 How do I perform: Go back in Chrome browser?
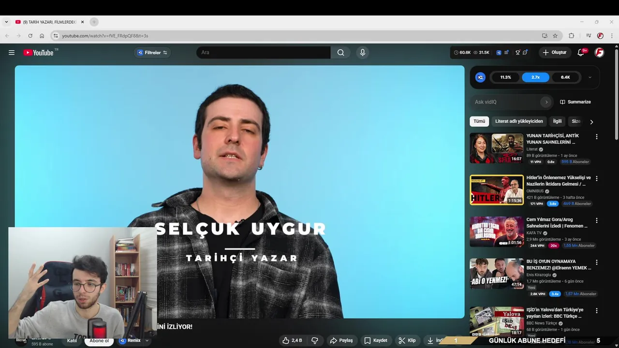[7, 36]
